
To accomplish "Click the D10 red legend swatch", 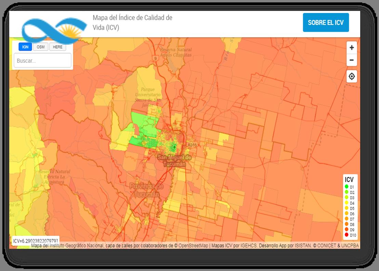I will (x=347, y=234).
